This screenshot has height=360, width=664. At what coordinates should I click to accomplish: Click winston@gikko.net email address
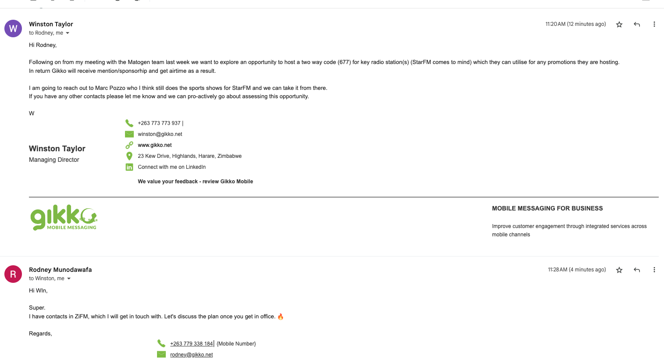point(160,134)
